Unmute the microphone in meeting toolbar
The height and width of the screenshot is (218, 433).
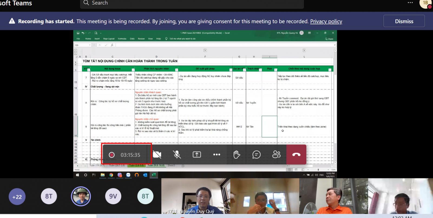tap(177, 155)
